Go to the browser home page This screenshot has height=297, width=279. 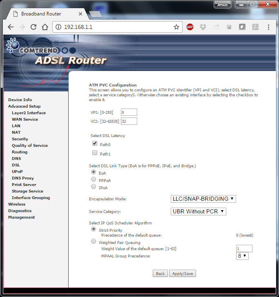(45, 27)
